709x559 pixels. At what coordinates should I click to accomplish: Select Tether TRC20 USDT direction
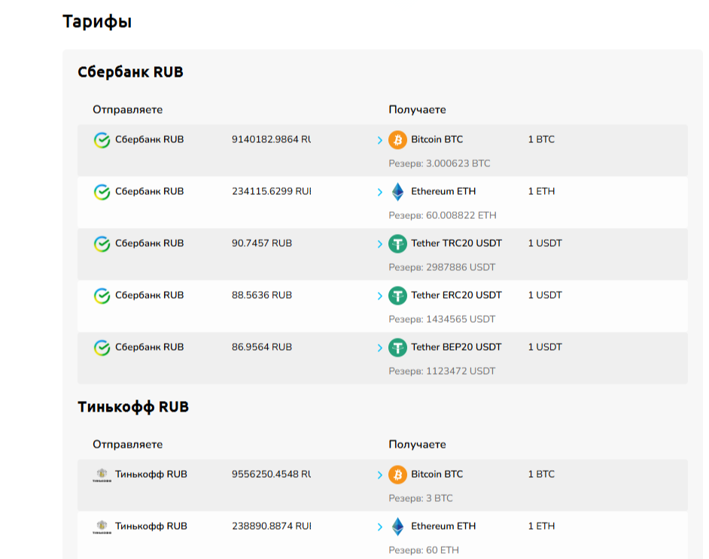tap(456, 243)
